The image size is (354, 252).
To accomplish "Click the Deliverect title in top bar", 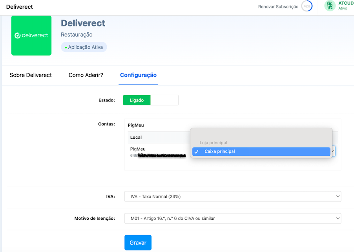I will [20, 7].
